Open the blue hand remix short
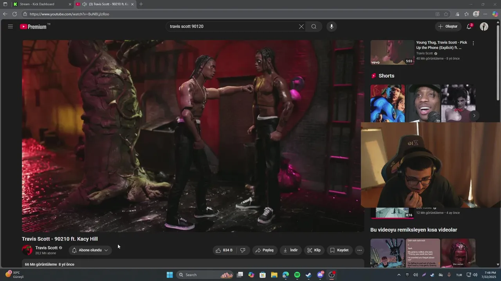The height and width of the screenshot is (281, 501). tap(387, 253)
